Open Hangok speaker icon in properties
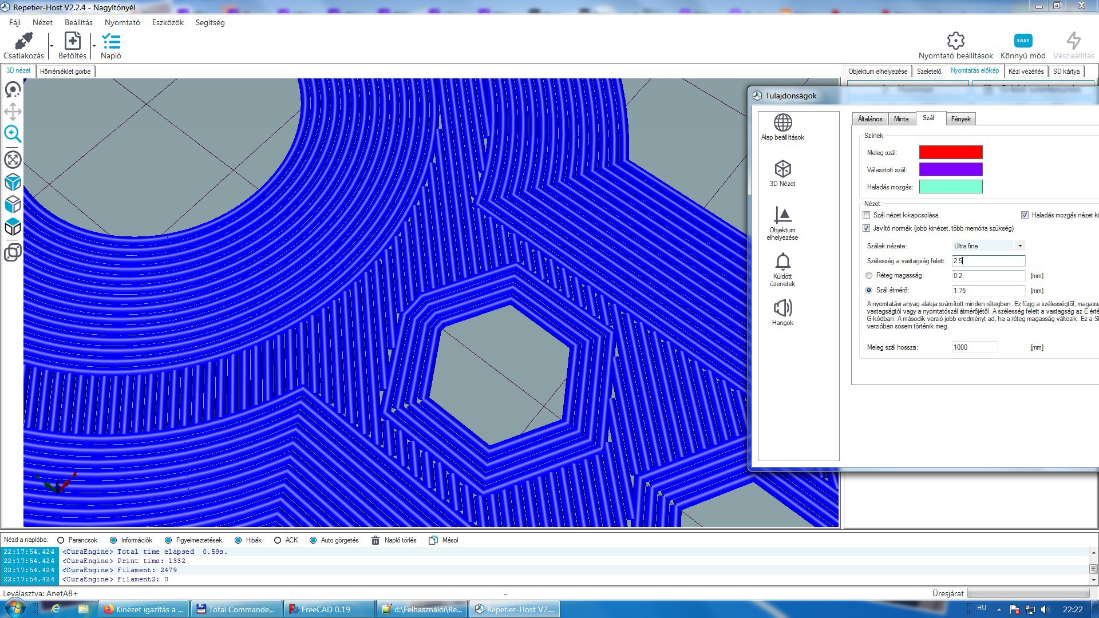The width and height of the screenshot is (1099, 618). click(782, 308)
